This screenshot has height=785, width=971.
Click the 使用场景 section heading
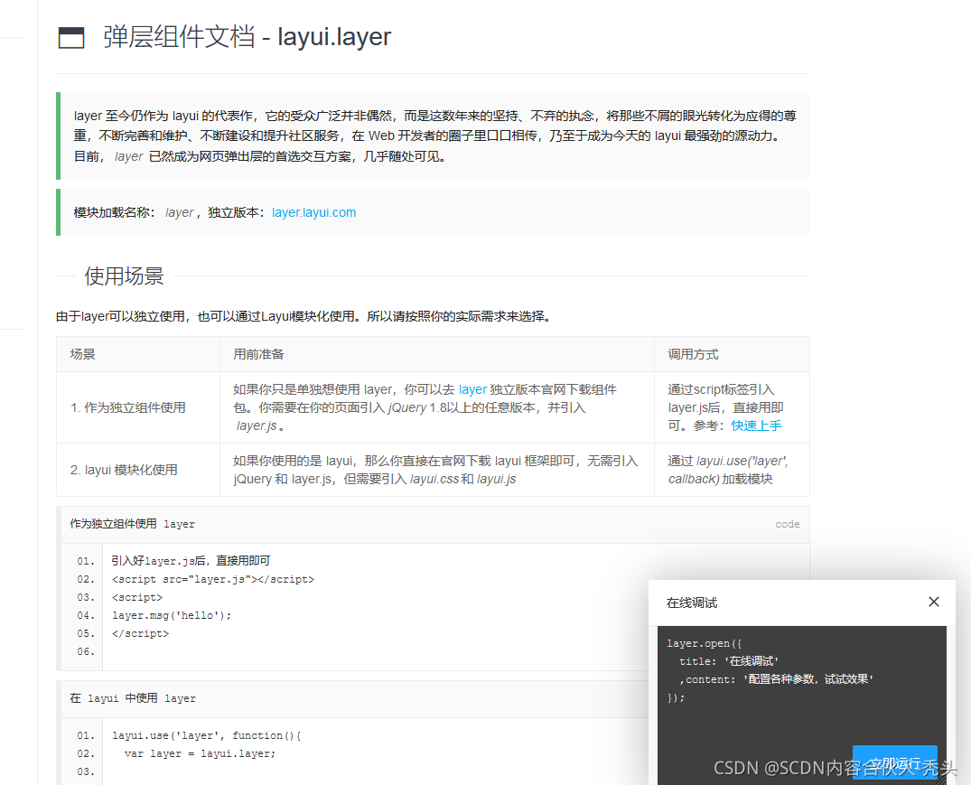(124, 276)
